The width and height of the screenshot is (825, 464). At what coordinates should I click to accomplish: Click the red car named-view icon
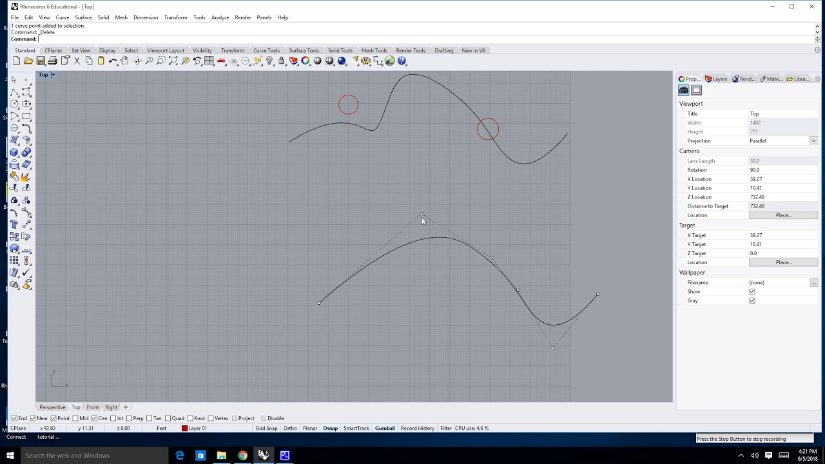[x=222, y=61]
